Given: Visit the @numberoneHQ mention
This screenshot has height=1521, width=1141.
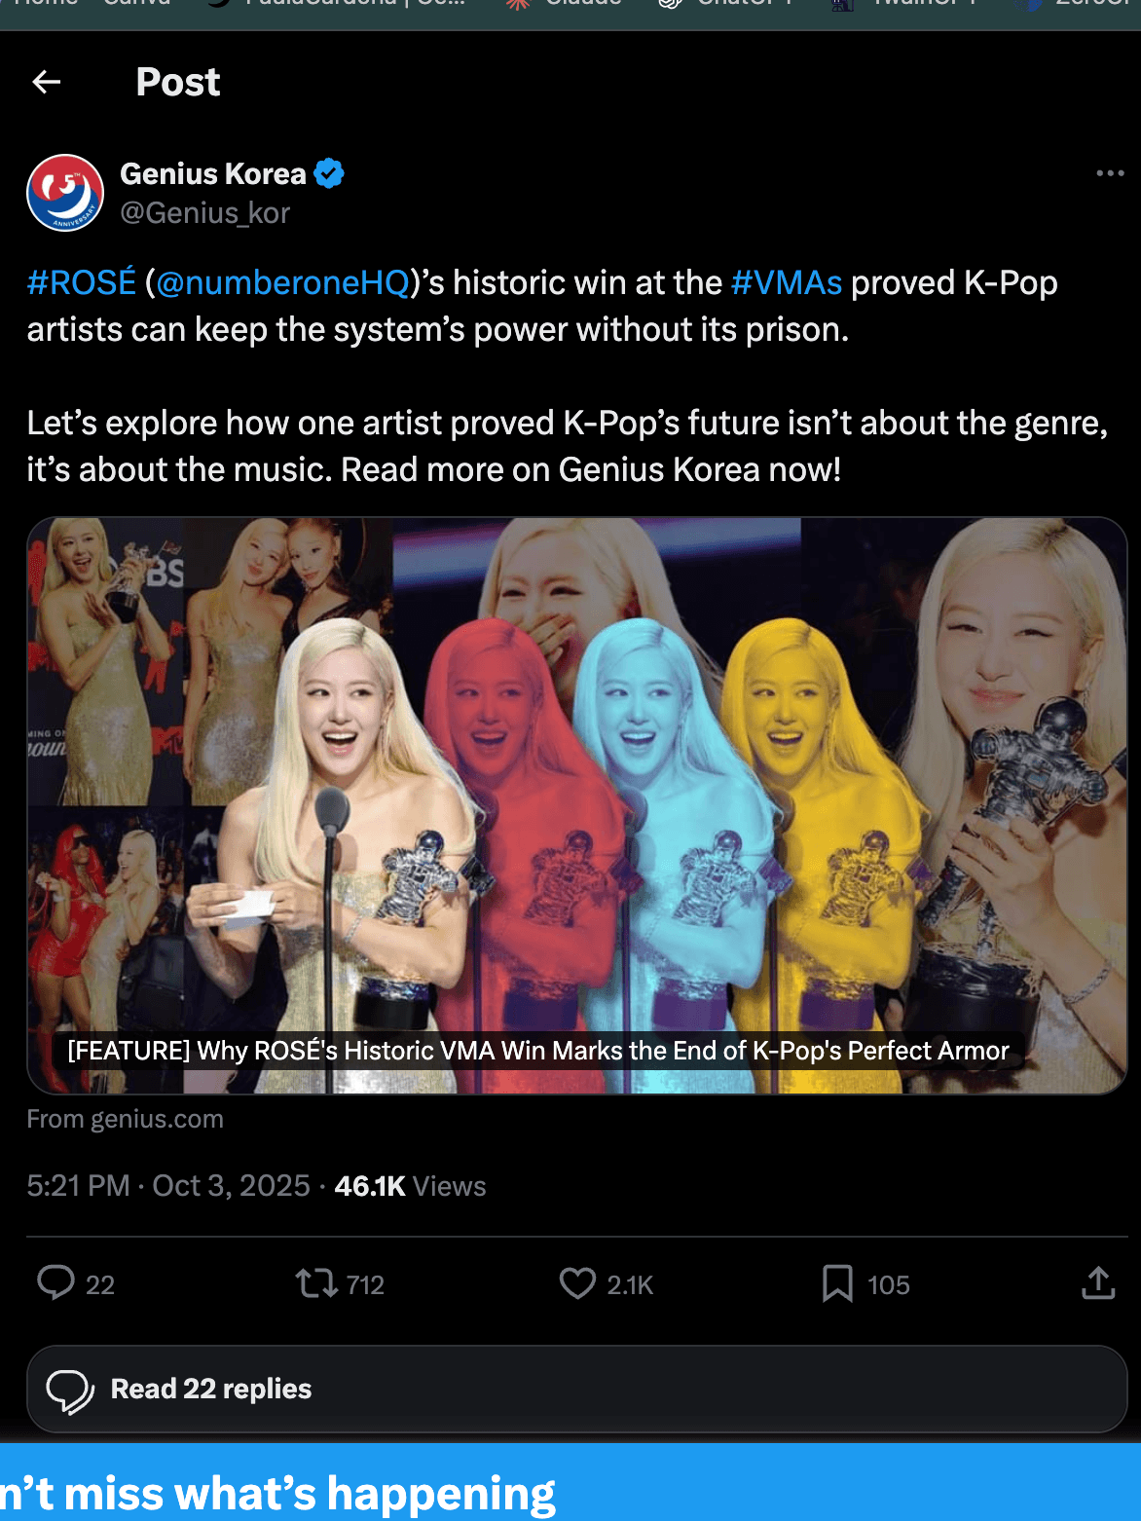Looking at the screenshot, I should (x=282, y=283).
